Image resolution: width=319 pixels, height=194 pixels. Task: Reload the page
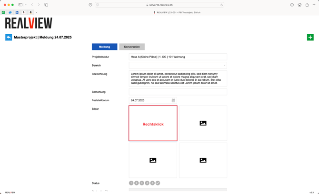click(221, 5)
